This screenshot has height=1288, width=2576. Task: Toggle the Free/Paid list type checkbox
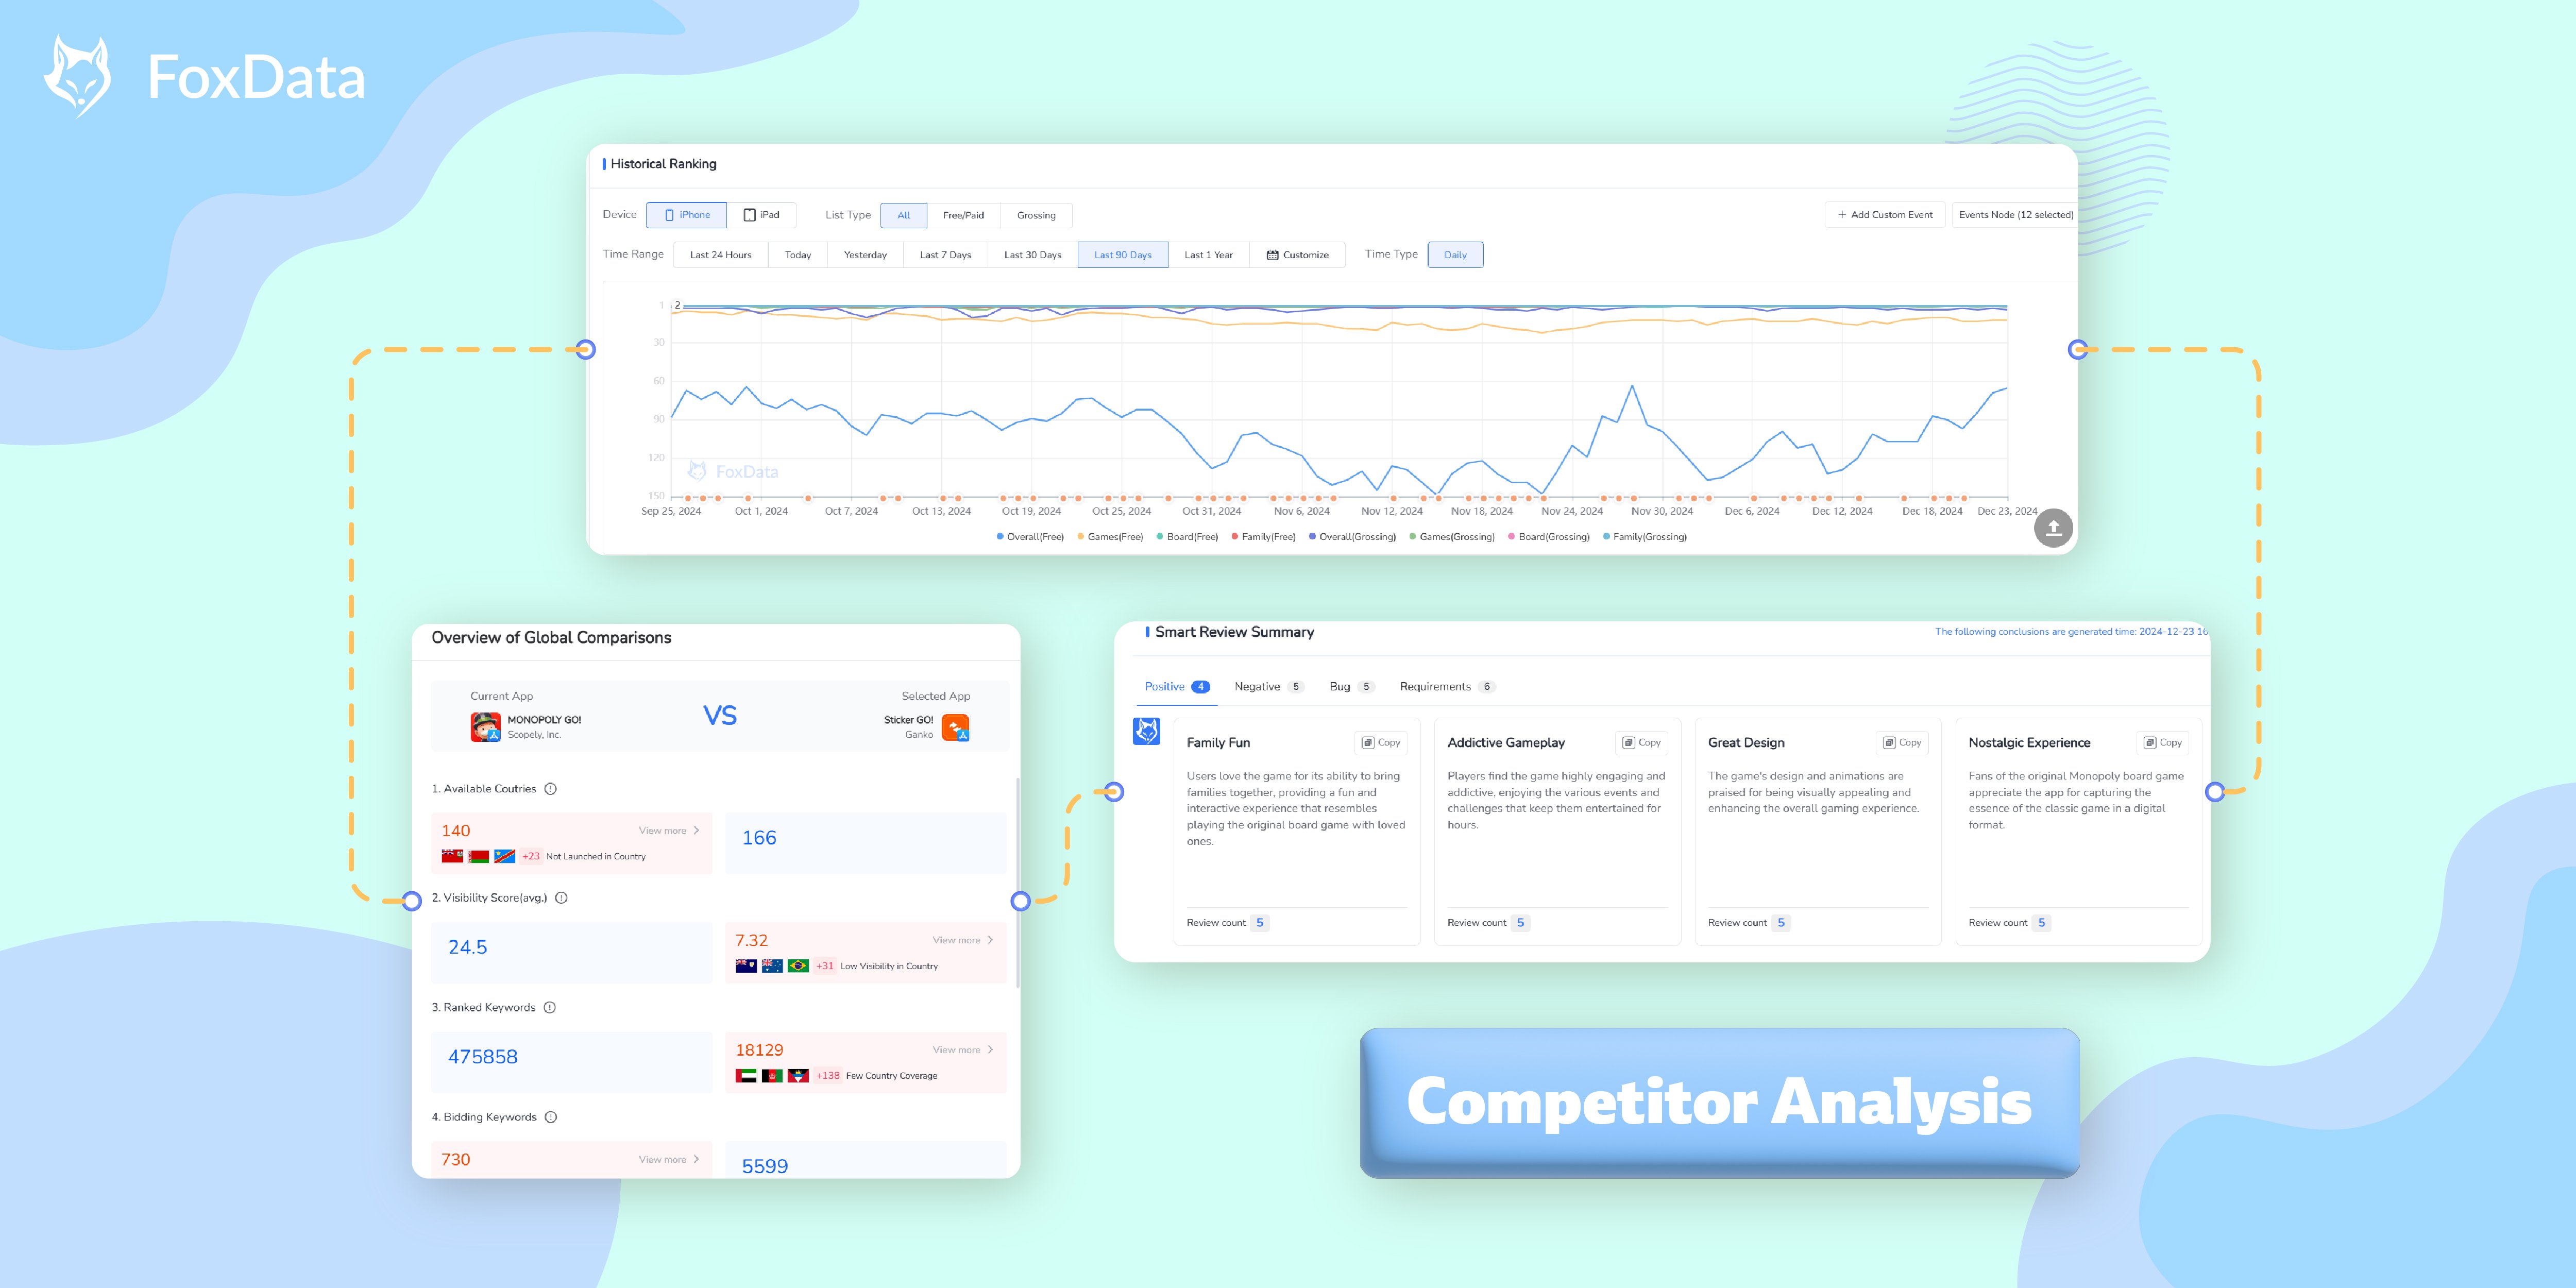pos(963,214)
